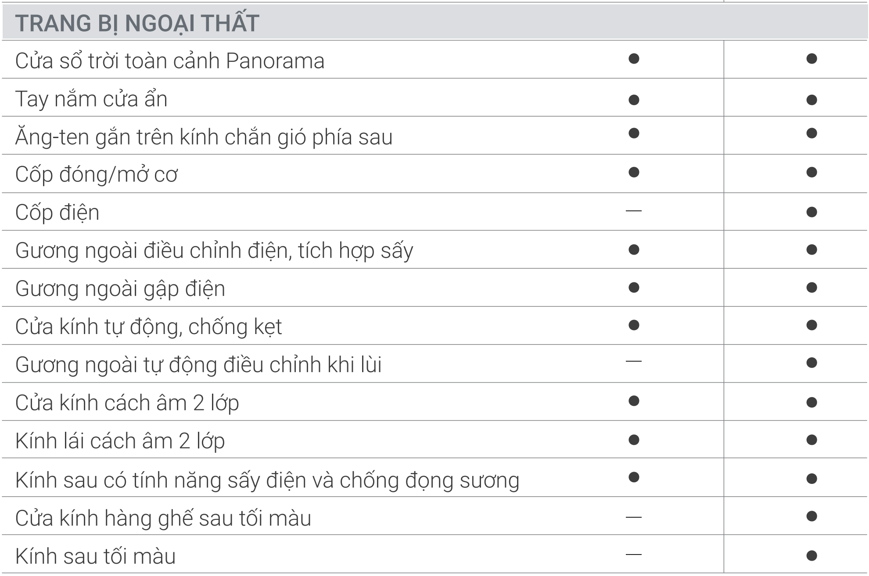Click the first-column dot for "Tay nắm cửa ẩn"

(x=633, y=100)
